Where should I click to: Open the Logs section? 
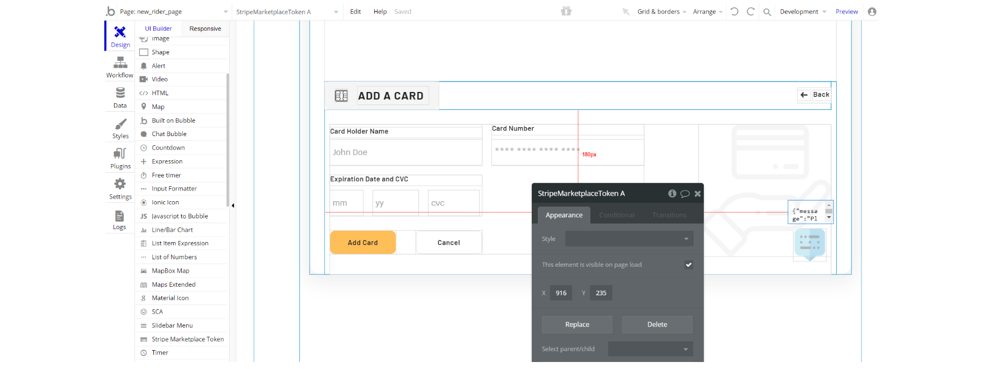tap(120, 219)
